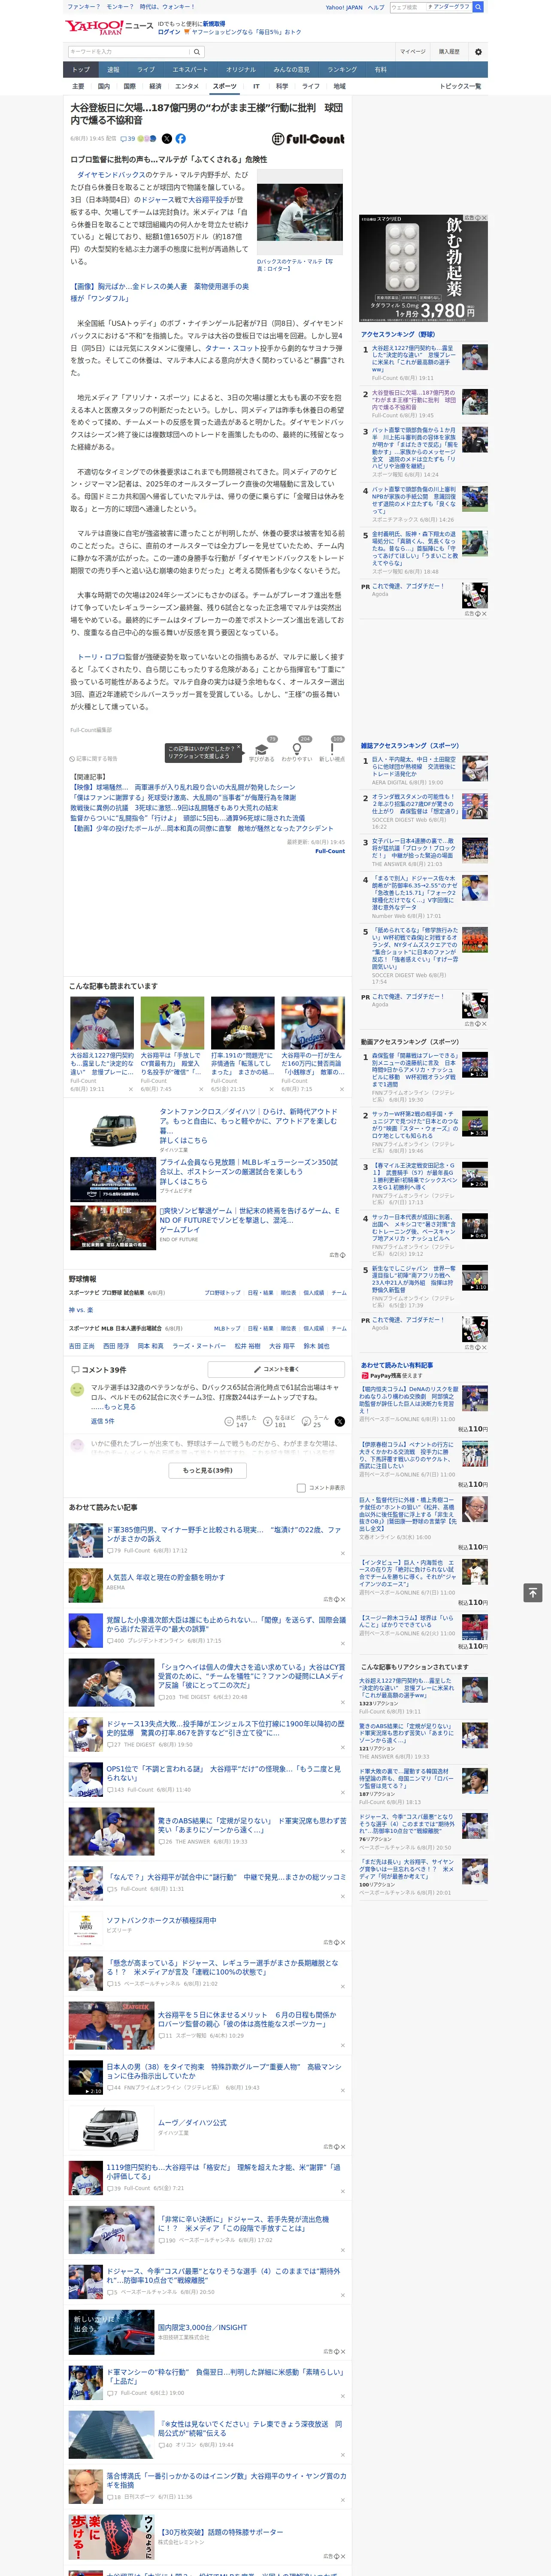Screen dimensions: 551x2576
Task: Click the ログイン link
Action: [x=169, y=32]
